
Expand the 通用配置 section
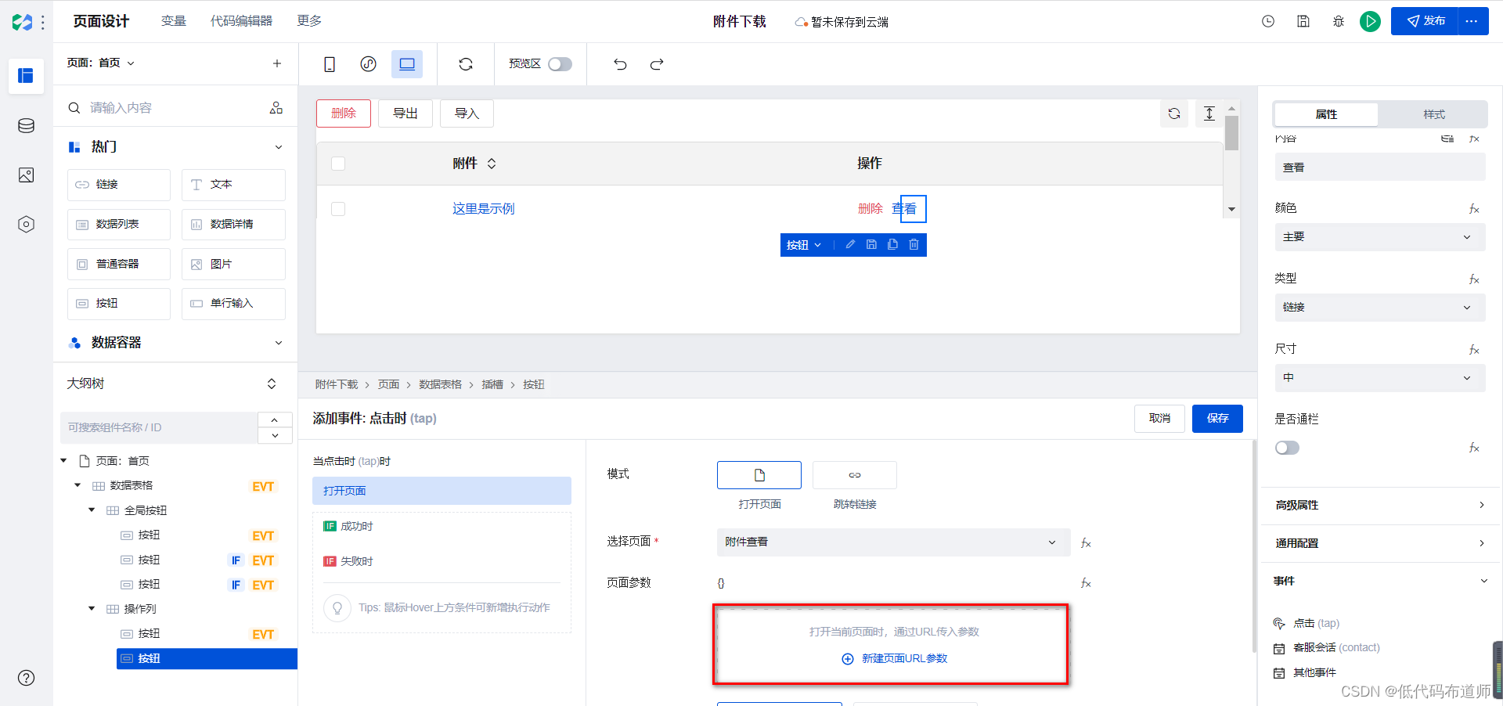pyautogui.click(x=1380, y=543)
